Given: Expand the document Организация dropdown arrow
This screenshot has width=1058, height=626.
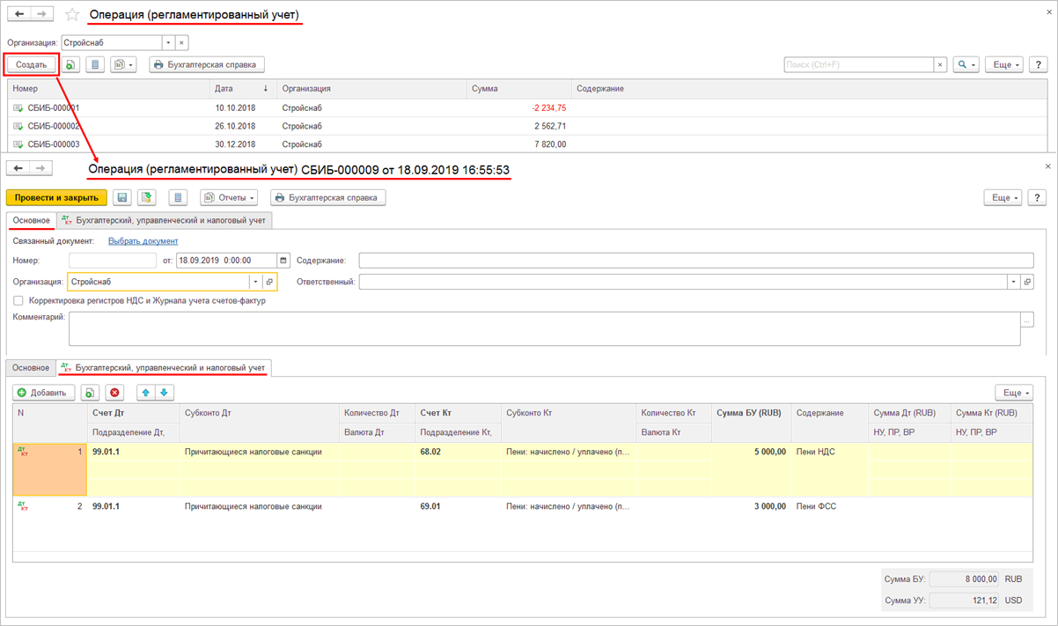Looking at the screenshot, I should [256, 282].
